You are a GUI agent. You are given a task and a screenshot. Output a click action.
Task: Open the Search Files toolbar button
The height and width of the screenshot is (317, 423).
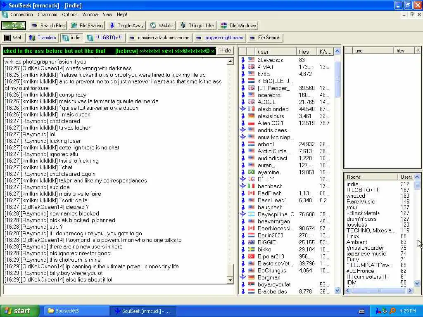point(48,26)
